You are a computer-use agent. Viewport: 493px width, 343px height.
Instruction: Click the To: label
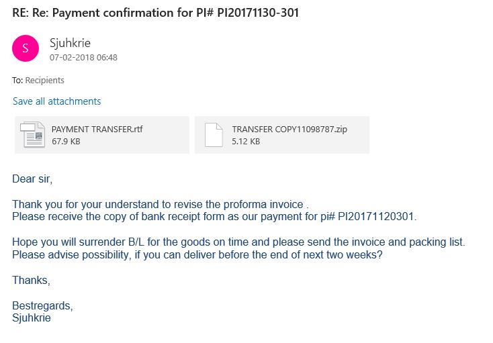click(x=17, y=80)
